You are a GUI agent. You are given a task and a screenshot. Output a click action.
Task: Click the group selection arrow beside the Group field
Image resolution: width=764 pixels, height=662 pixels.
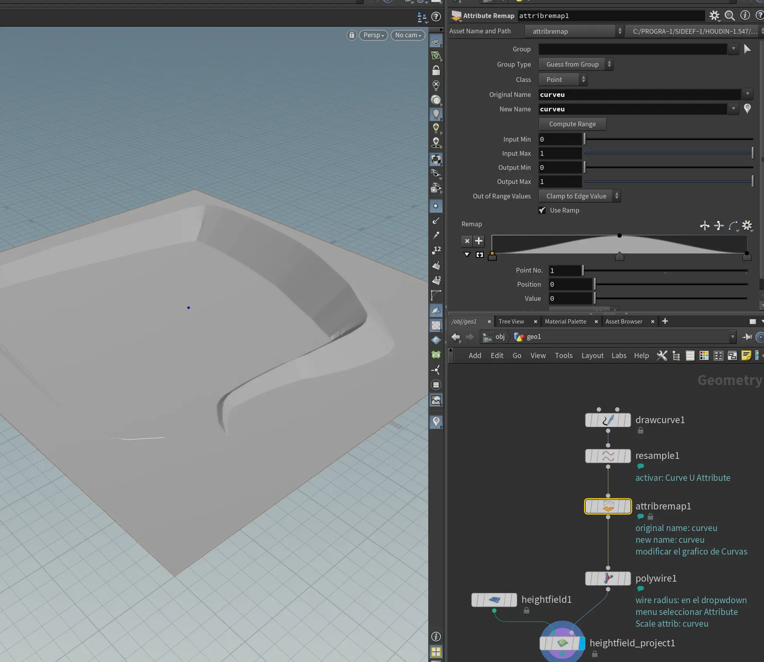pos(748,49)
